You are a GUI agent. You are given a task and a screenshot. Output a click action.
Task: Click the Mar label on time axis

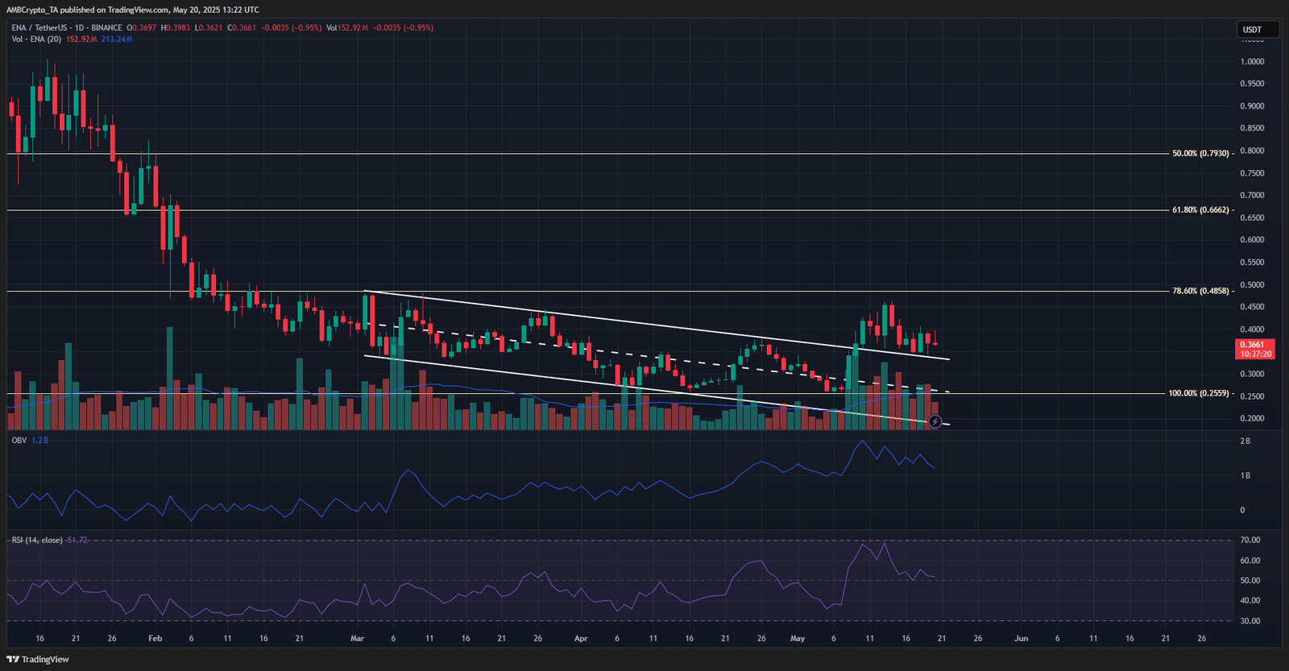pos(357,639)
